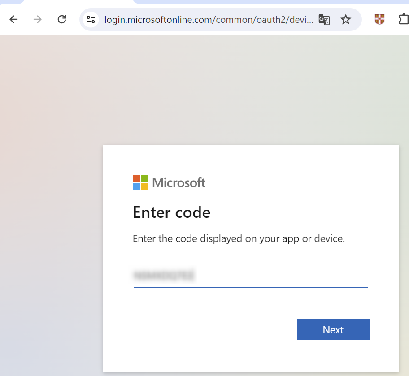Open the shield crest extension icon
409x376 pixels.
pyautogui.click(x=379, y=20)
